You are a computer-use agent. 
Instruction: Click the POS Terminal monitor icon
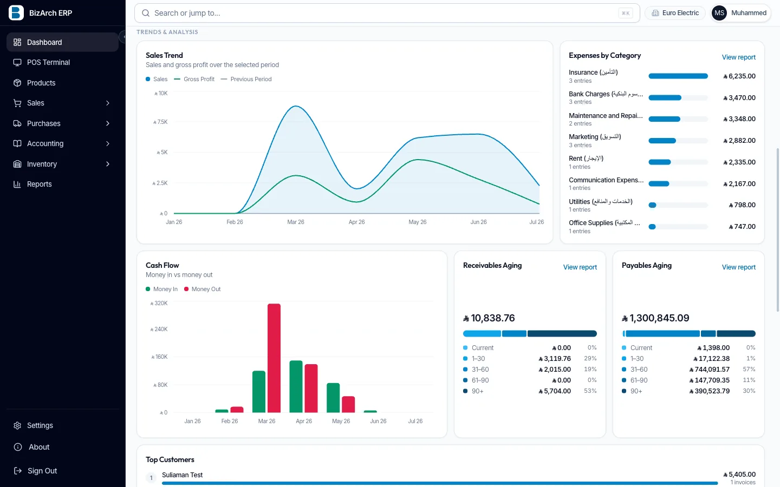pyautogui.click(x=17, y=62)
